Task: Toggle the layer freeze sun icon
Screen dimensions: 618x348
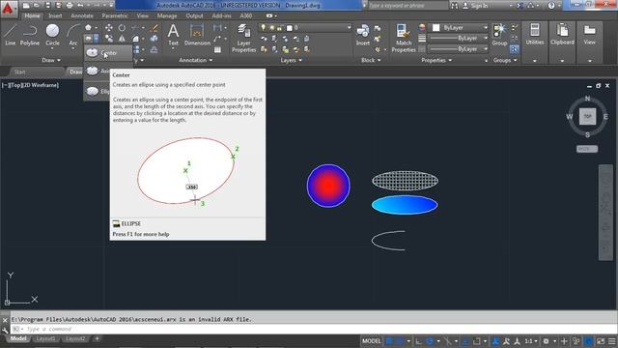Action: coord(271,28)
